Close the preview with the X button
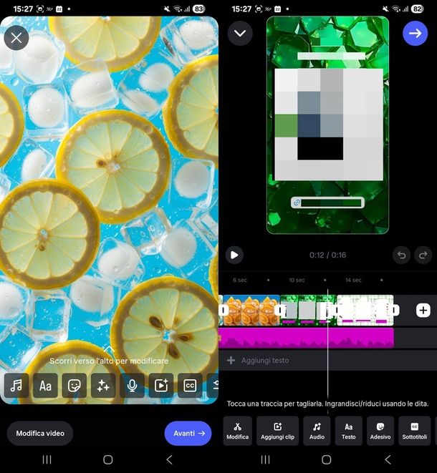The image size is (437, 473). click(x=16, y=37)
